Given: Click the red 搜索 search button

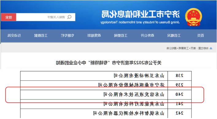Looking at the screenshot, I should [x=9, y=17].
